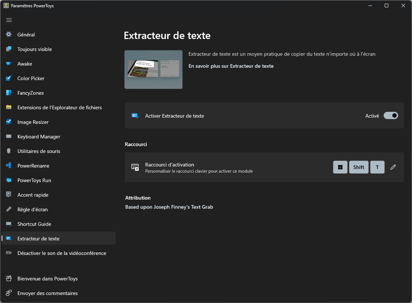Image resolution: width=412 pixels, height=303 pixels.
Task: Click the Toujours visible icon
Action: coord(9,49)
